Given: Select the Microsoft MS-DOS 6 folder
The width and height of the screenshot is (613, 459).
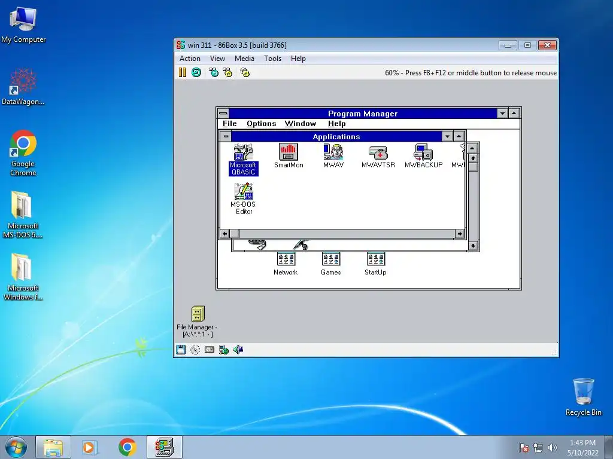Looking at the screenshot, I should click(x=23, y=215).
